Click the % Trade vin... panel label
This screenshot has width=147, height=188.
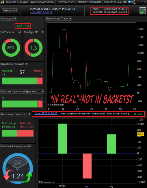tap(9, 32)
